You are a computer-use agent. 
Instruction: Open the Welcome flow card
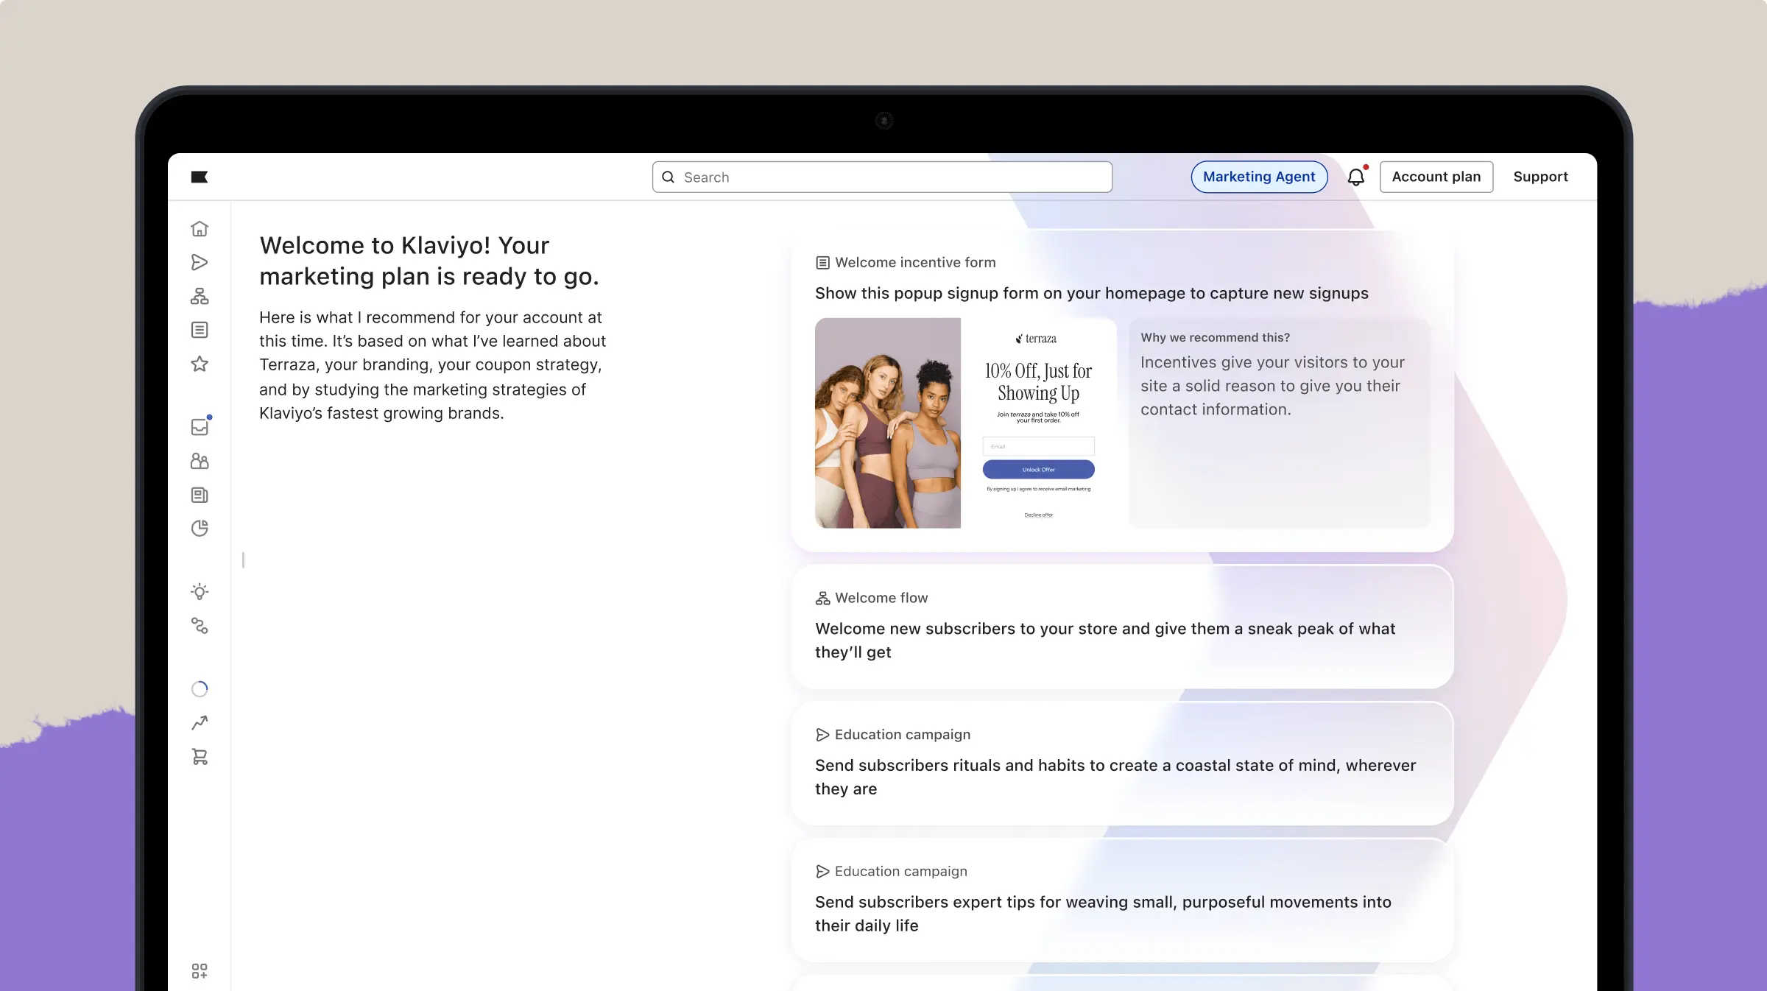pyautogui.click(x=1122, y=627)
